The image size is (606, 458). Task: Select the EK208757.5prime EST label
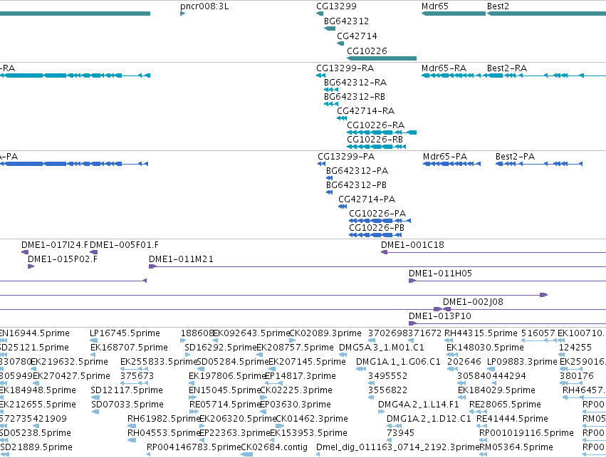click(x=295, y=347)
